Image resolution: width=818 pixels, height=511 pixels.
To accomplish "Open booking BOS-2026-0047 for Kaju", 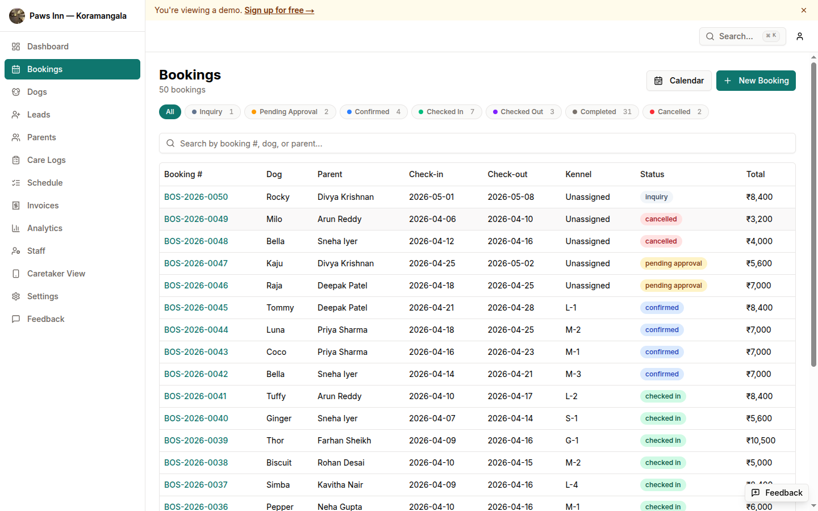I will (196, 263).
